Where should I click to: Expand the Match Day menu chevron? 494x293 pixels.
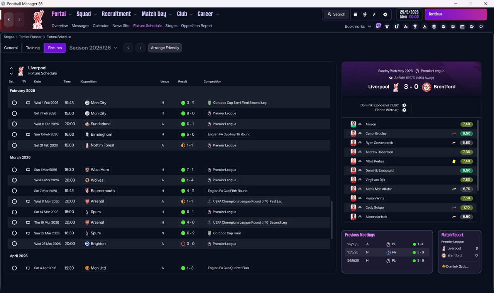point(170,15)
